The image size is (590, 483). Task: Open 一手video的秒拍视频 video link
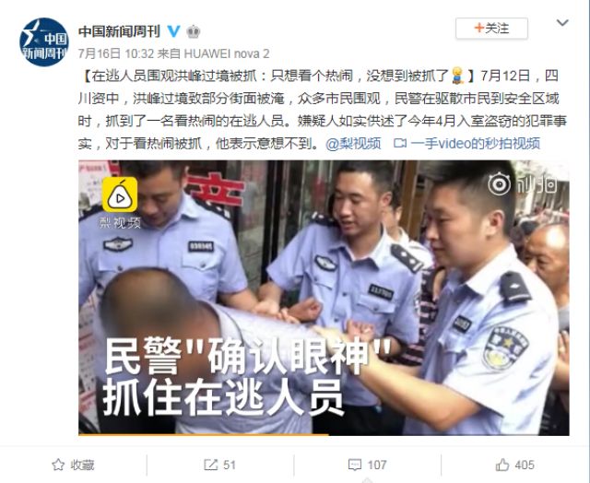(x=476, y=144)
